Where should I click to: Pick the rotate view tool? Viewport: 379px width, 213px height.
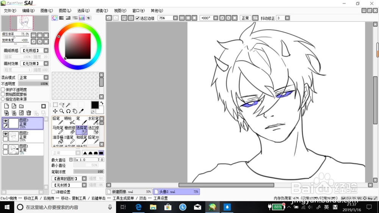tap(68, 111)
